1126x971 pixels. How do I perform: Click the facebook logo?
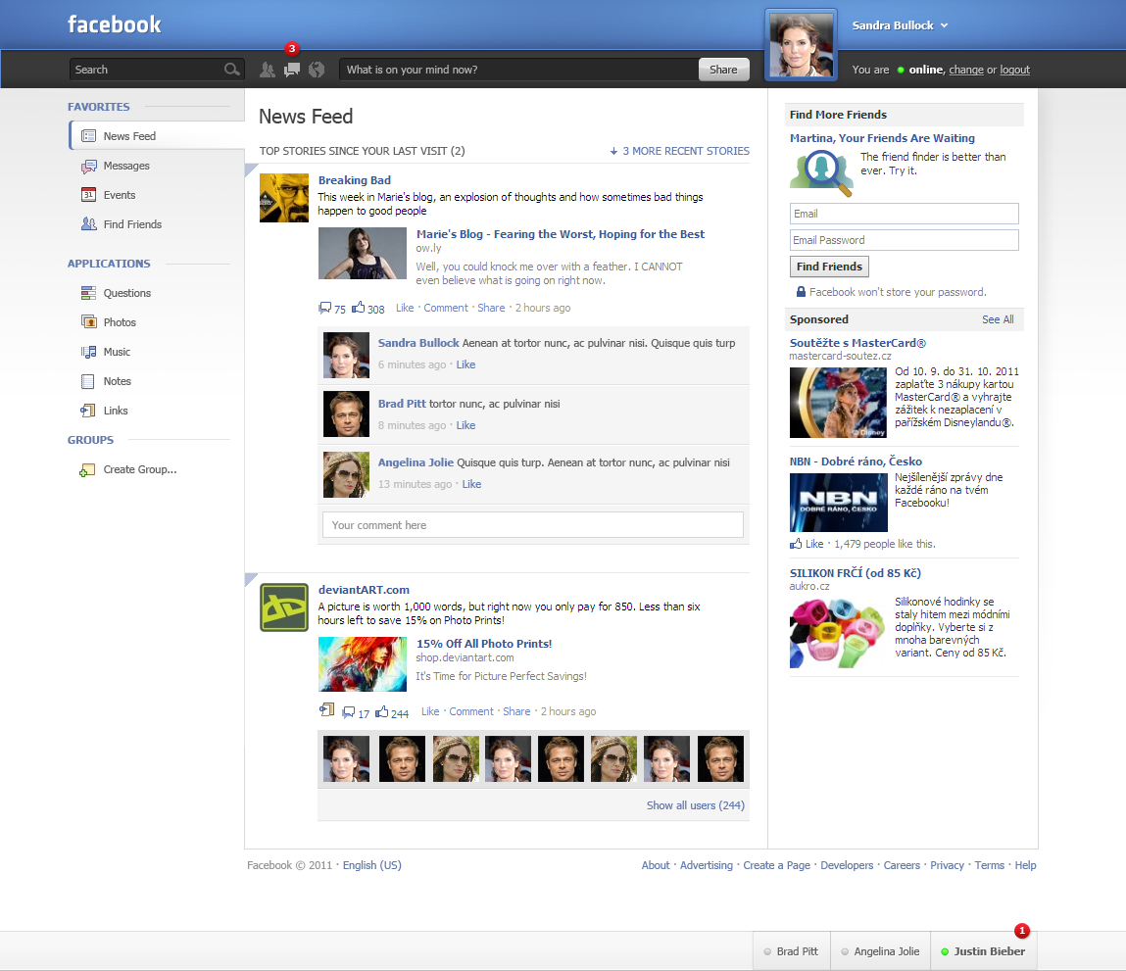(x=115, y=24)
